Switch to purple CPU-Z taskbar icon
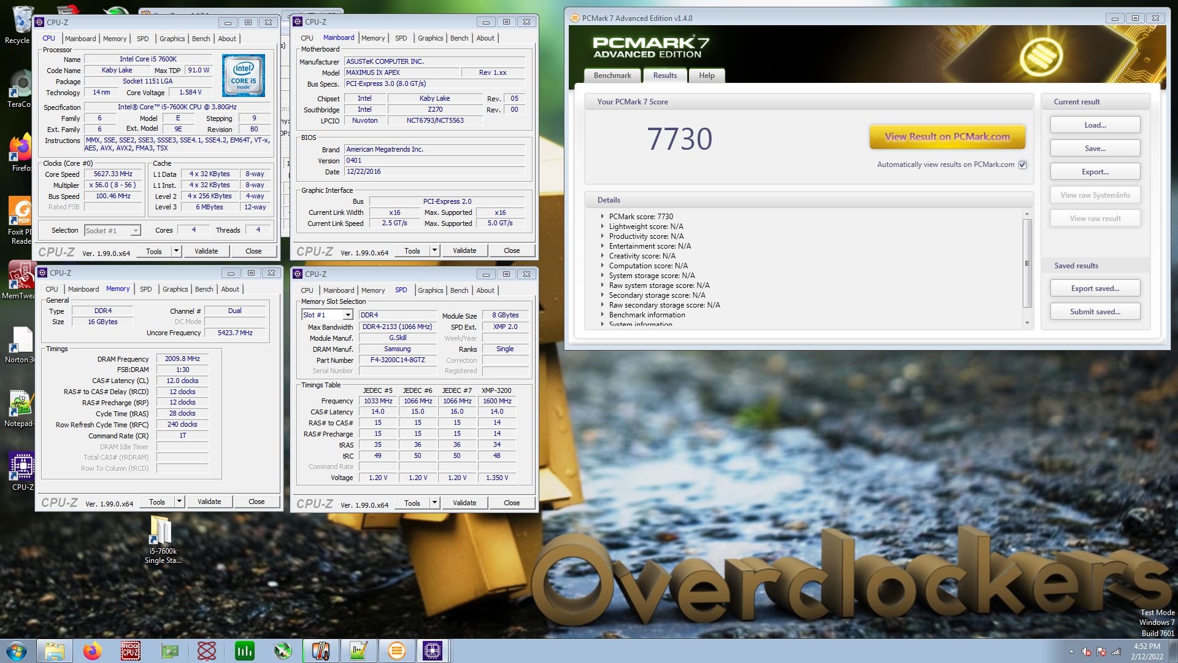This screenshot has width=1178, height=663. pos(433,651)
